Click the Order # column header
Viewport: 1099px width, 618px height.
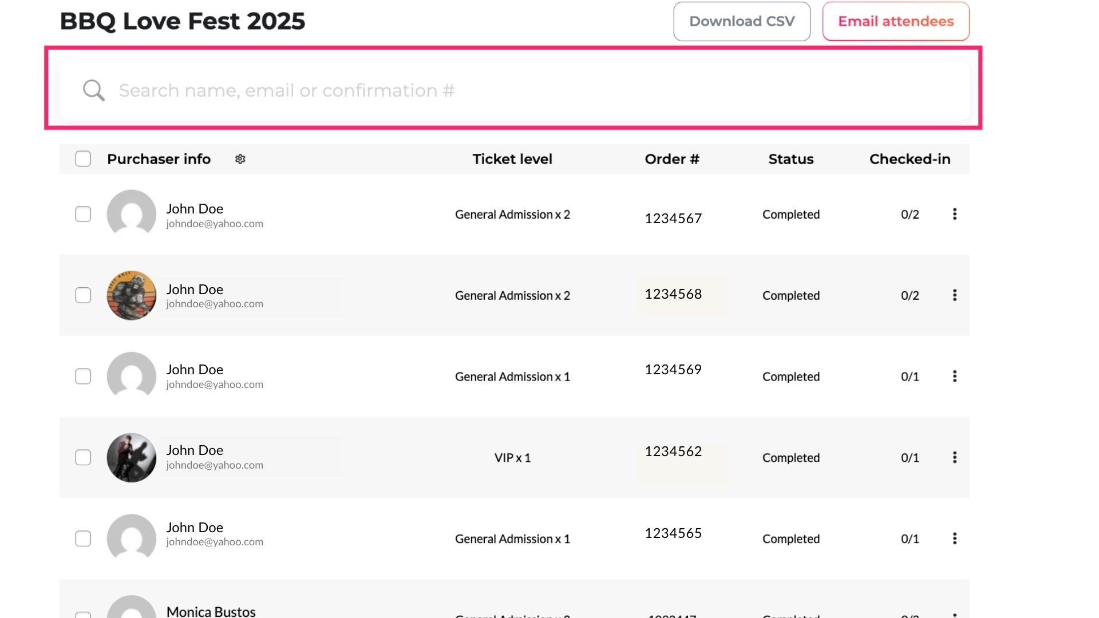(x=671, y=159)
